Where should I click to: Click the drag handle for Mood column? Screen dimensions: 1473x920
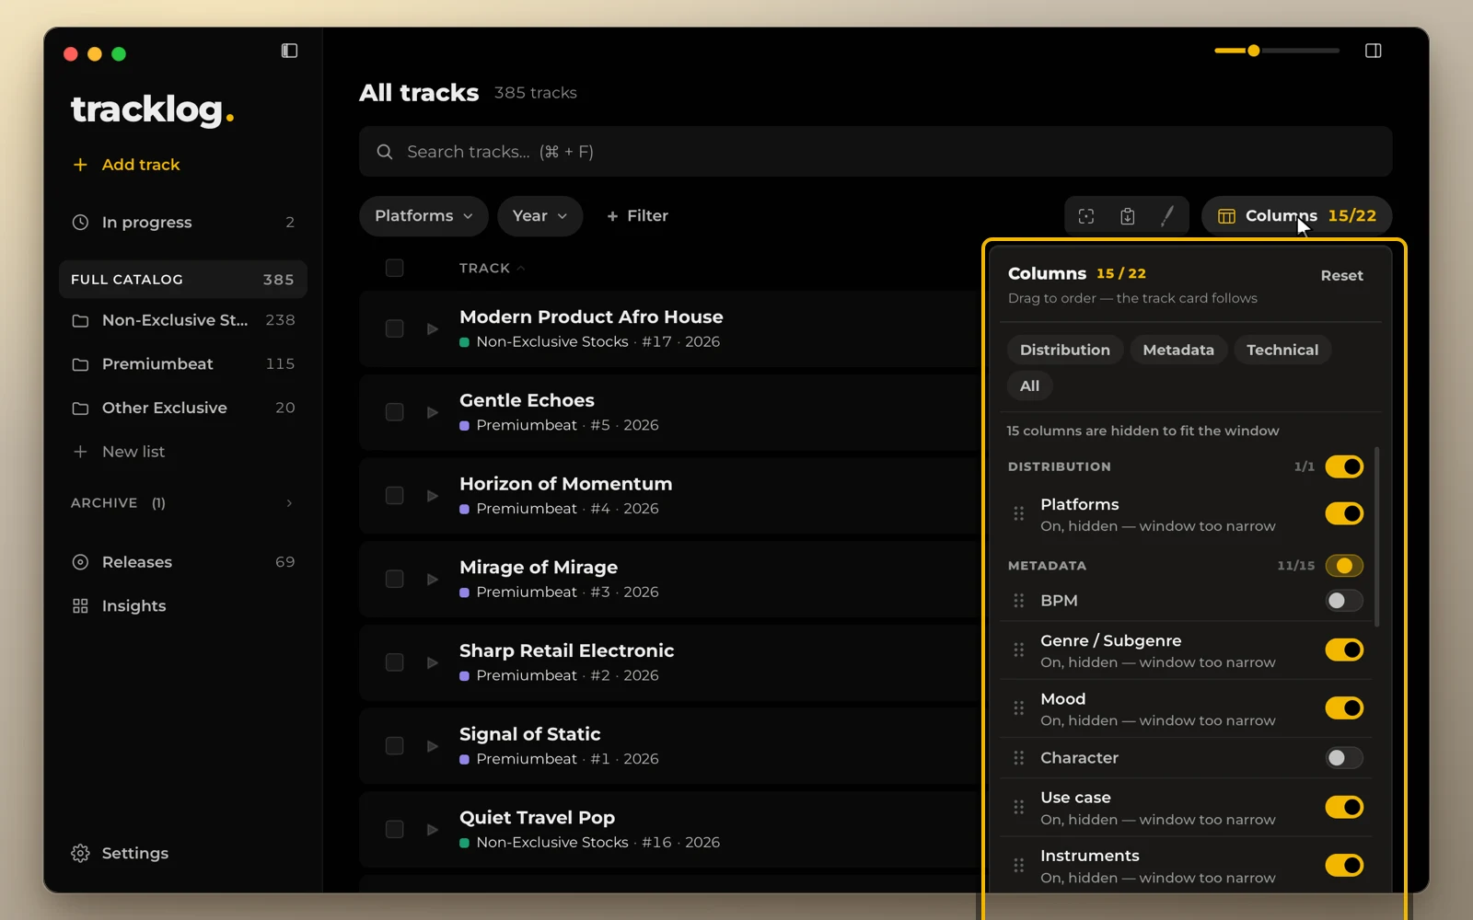tap(1018, 708)
